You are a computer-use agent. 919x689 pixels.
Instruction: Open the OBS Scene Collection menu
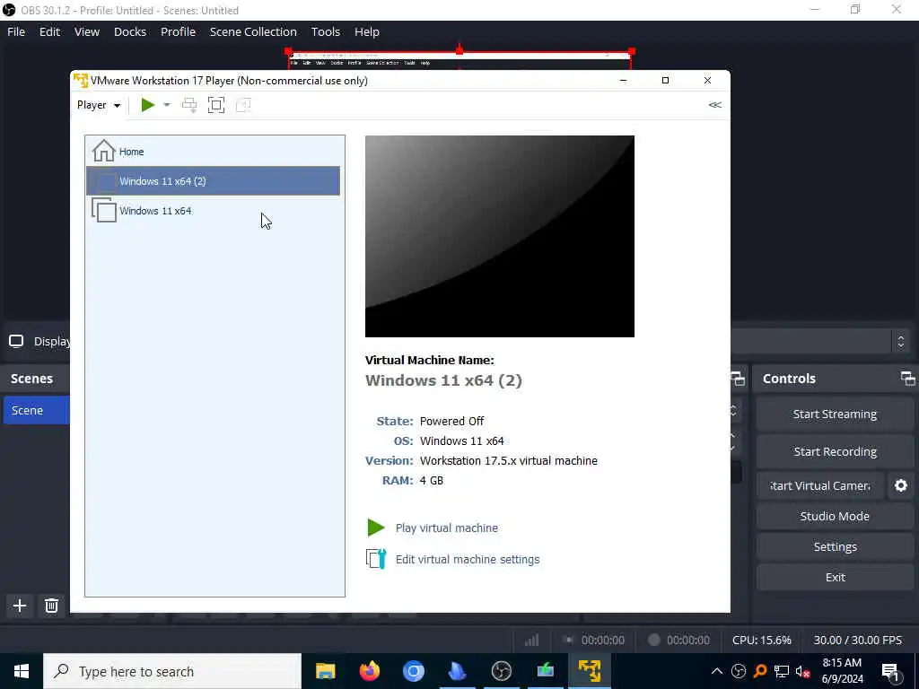(253, 31)
